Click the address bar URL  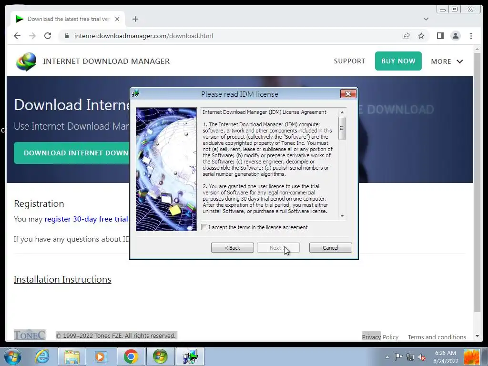(143, 36)
